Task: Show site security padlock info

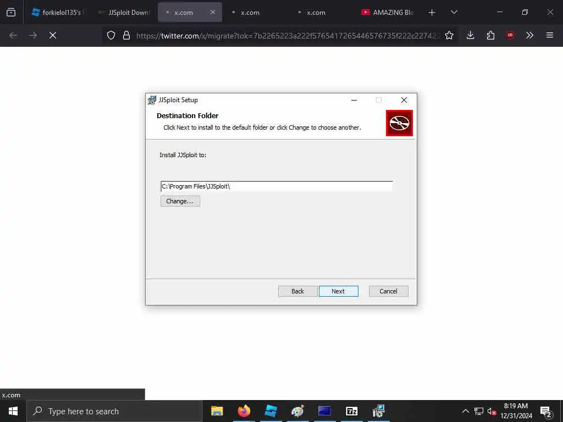Action: click(x=126, y=35)
